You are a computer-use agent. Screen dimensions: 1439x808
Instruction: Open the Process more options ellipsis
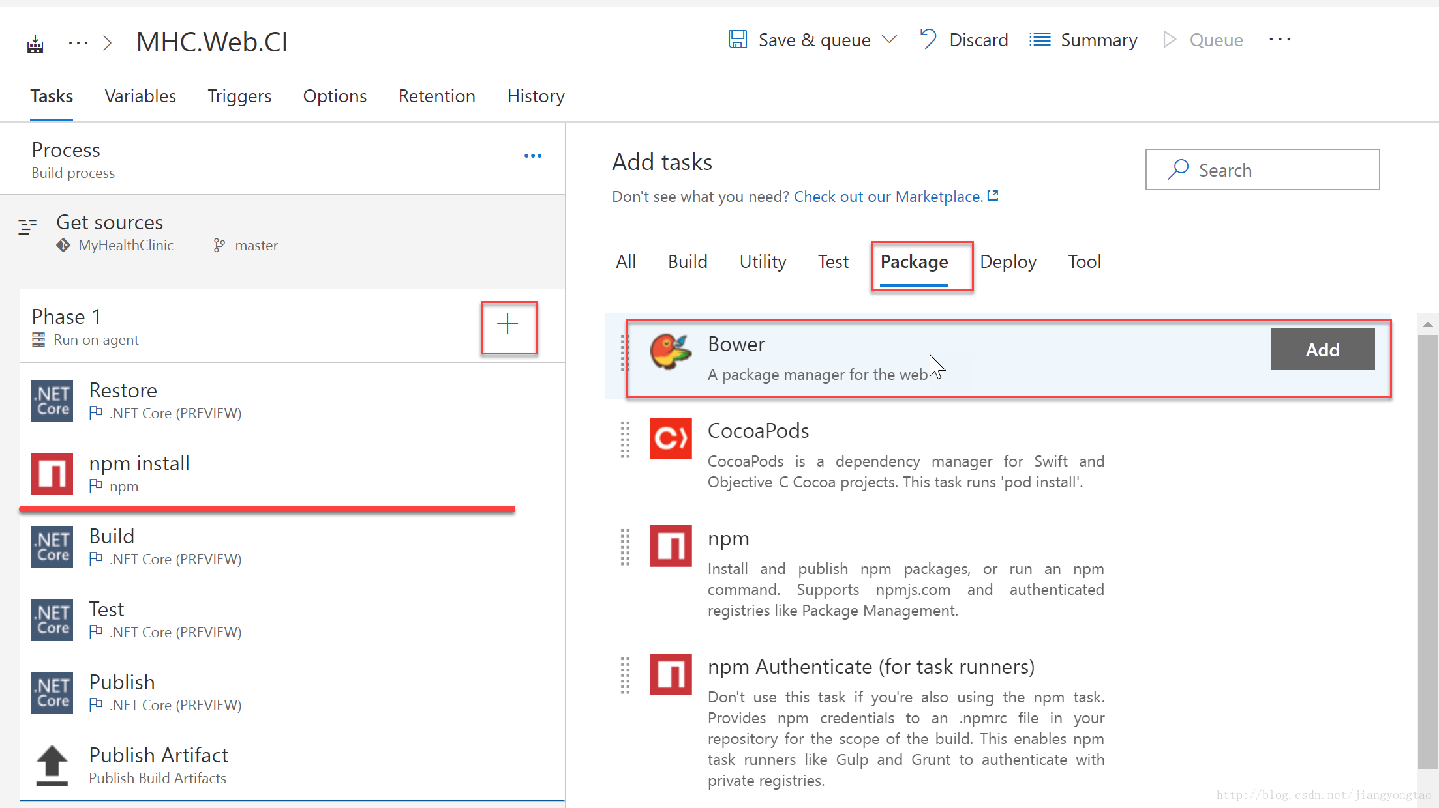pyautogui.click(x=533, y=156)
